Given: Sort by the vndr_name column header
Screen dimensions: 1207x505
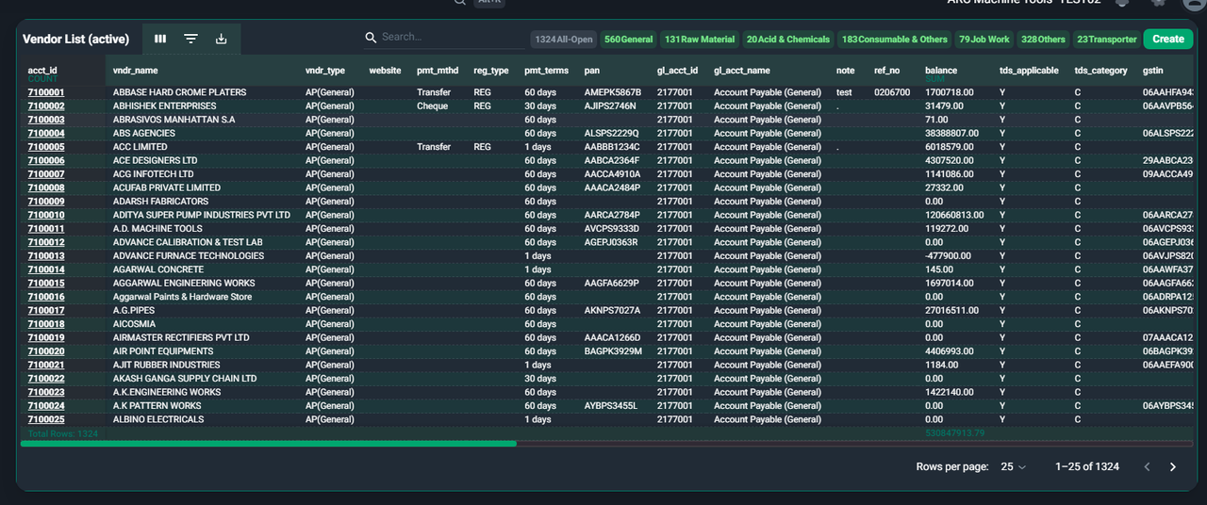Looking at the screenshot, I should point(135,71).
